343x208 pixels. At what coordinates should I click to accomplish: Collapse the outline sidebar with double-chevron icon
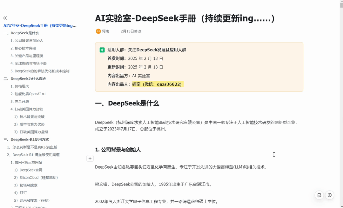[x=5, y=18]
